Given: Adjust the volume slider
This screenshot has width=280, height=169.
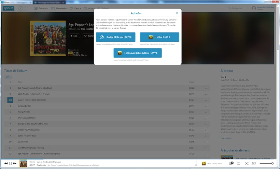Looking at the screenshot, I should click(266, 163).
